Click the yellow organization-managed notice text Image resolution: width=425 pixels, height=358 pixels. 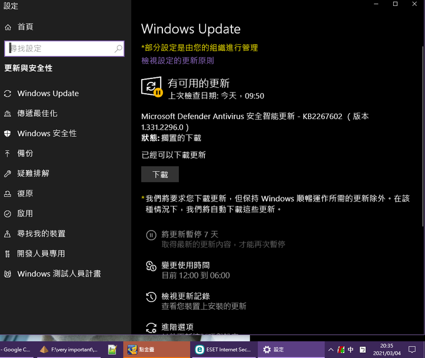tap(200, 48)
